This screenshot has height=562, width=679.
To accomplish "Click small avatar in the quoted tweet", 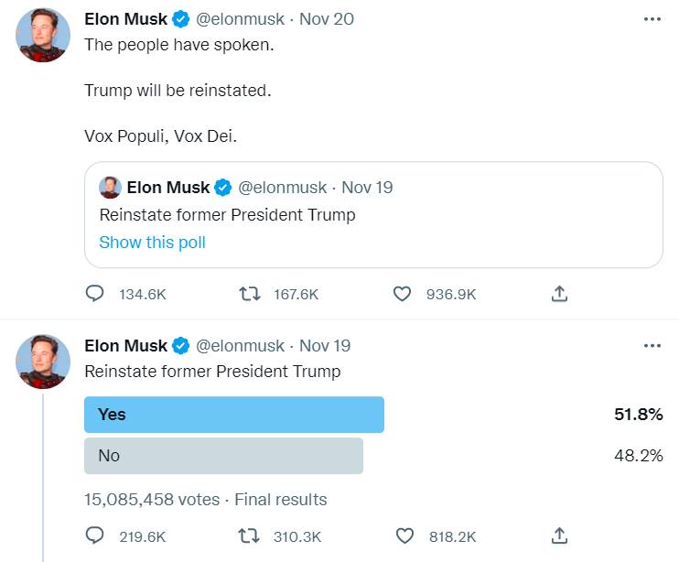I will coord(110,188).
